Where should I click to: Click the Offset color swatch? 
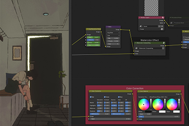[x=148, y=112]
